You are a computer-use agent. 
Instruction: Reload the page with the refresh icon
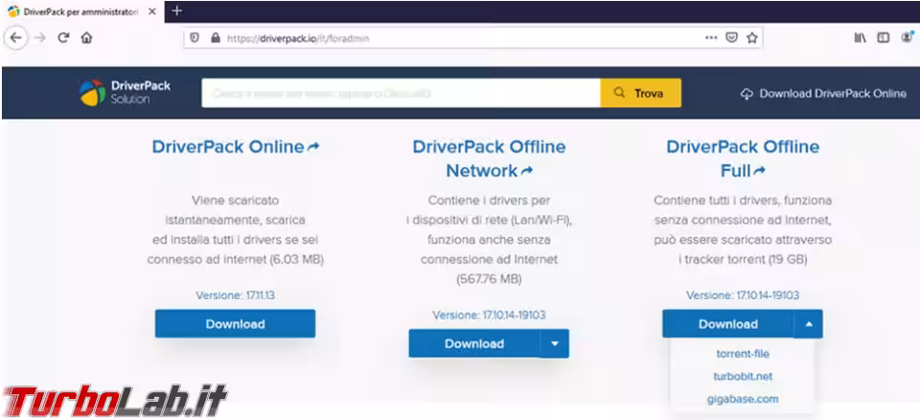(x=64, y=38)
